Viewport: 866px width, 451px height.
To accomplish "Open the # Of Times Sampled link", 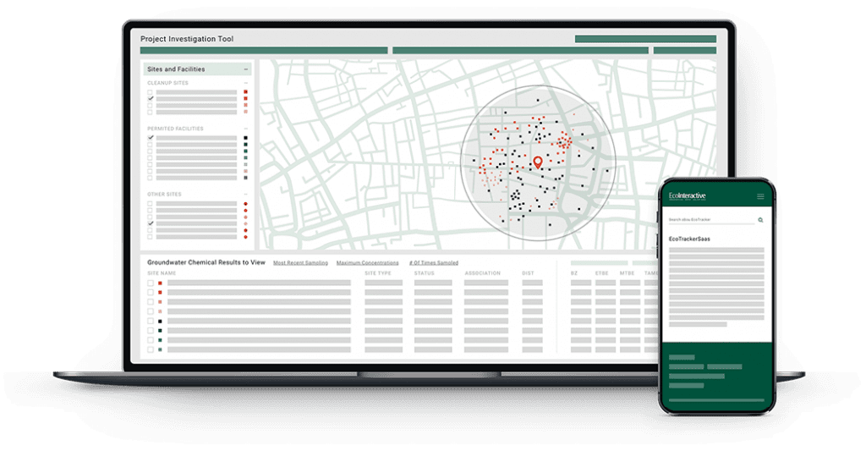I will (434, 263).
